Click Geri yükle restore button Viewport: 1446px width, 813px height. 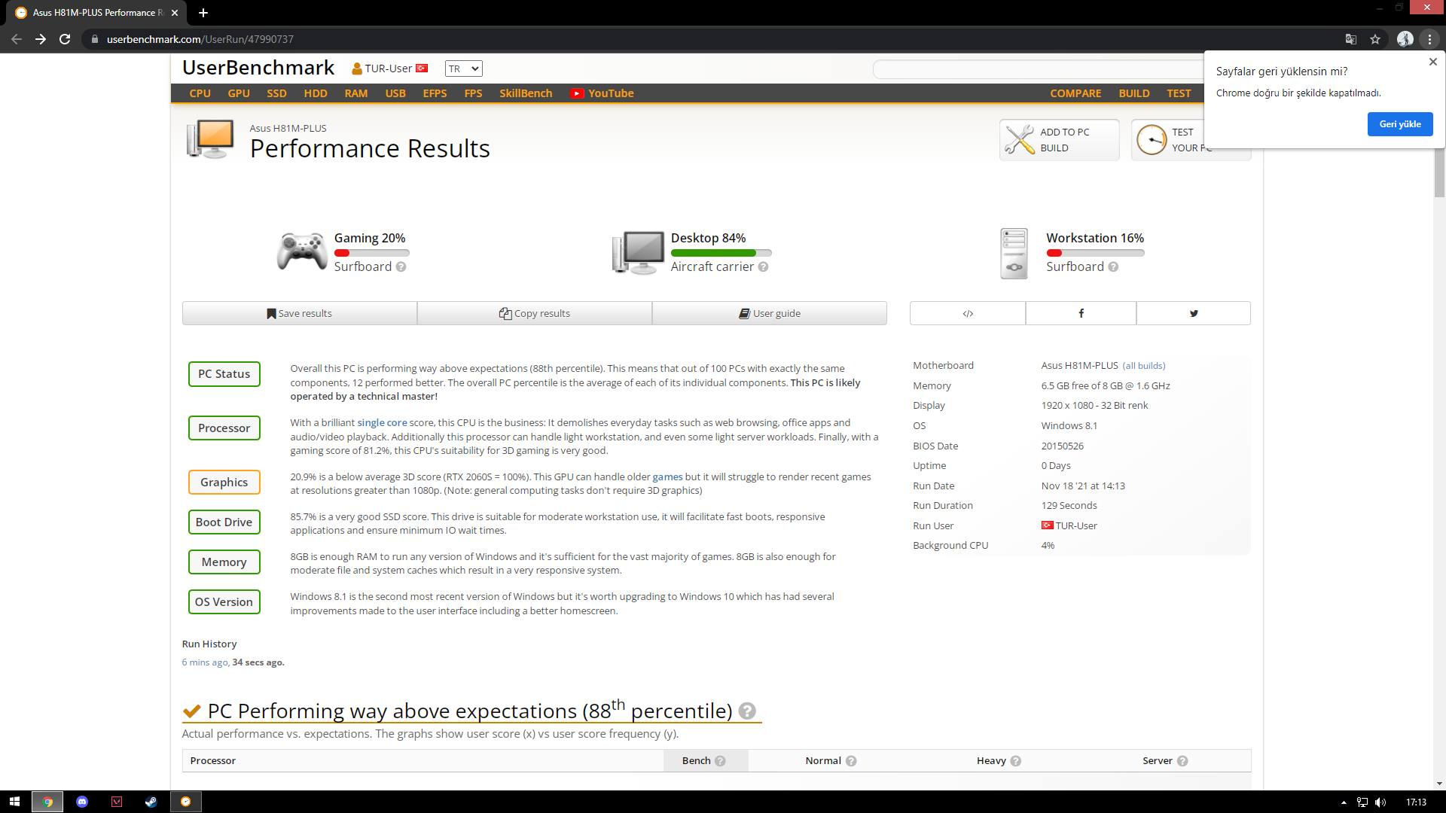[1399, 124]
